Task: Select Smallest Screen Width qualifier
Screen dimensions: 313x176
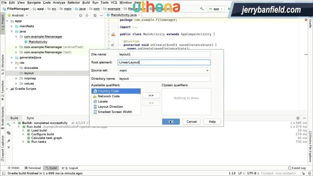Action: pyautogui.click(x=116, y=112)
